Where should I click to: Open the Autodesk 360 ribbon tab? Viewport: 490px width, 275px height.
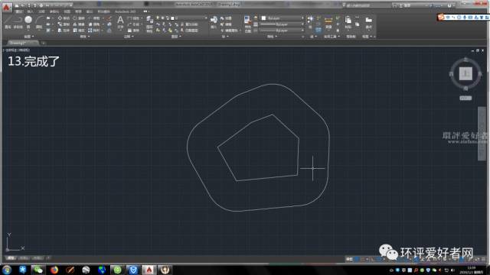[x=126, y=11]
